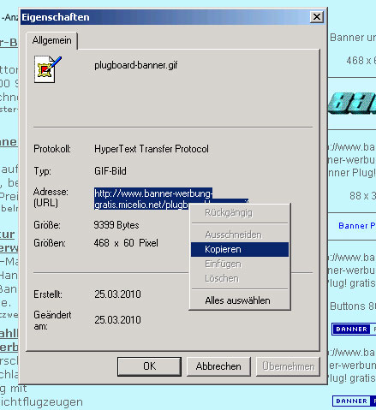Choose Kopieren from the context menu
376x410 pixels.
click(x=240, y=249)
